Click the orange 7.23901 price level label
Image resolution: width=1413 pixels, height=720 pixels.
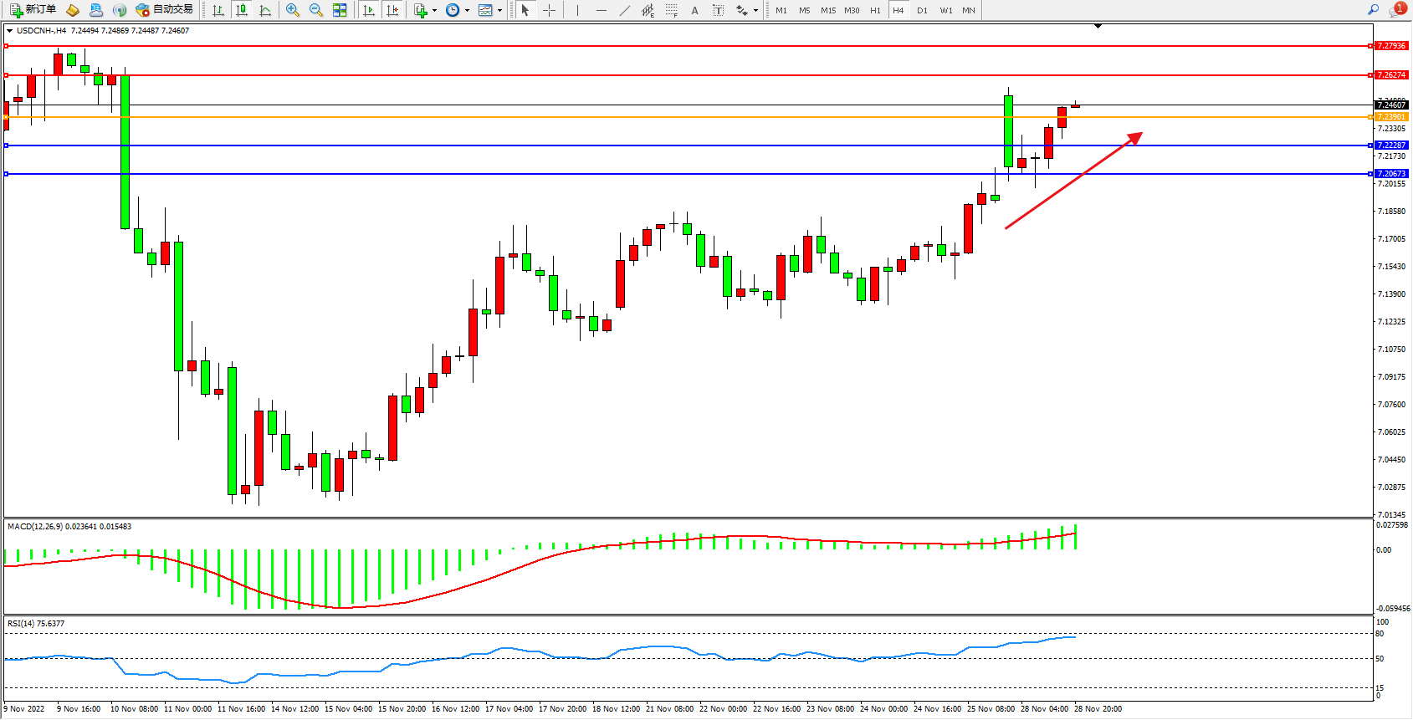1391,117
